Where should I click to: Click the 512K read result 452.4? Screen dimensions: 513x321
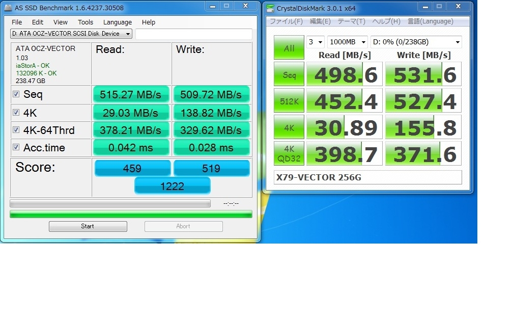pos(345,100)
